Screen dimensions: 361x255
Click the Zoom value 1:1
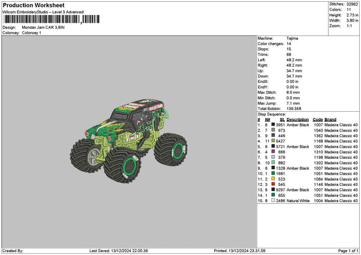(349, 26)
